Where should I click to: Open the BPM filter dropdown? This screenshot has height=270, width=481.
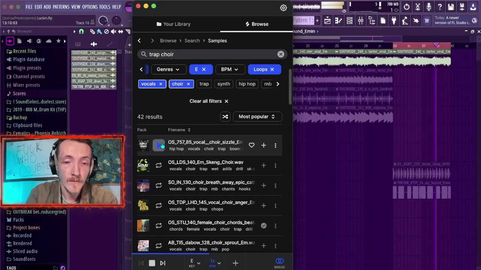[x=230, y=69]
